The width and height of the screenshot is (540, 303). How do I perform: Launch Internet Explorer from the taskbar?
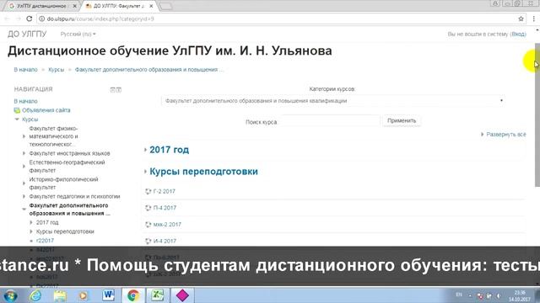point(35,295)
